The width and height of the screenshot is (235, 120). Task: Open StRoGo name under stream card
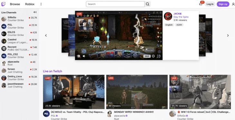[x=181, y=116]
